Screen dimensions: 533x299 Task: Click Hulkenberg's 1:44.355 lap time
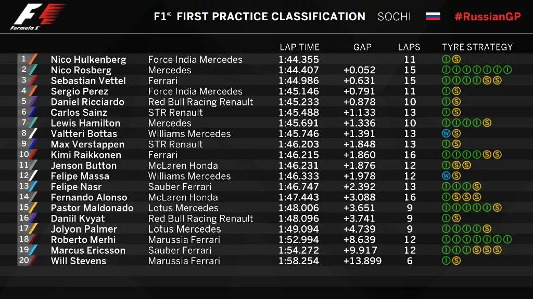coord(299,60)
